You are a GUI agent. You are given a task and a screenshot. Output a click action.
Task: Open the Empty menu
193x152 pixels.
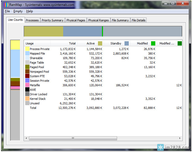point(18,11)
